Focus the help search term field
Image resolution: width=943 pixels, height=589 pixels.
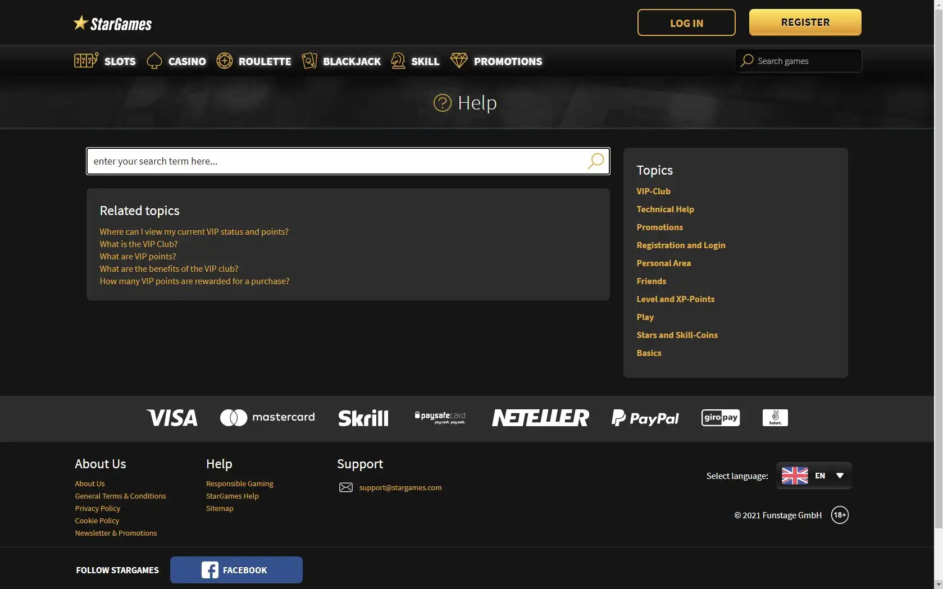click(x=337, y=161)
